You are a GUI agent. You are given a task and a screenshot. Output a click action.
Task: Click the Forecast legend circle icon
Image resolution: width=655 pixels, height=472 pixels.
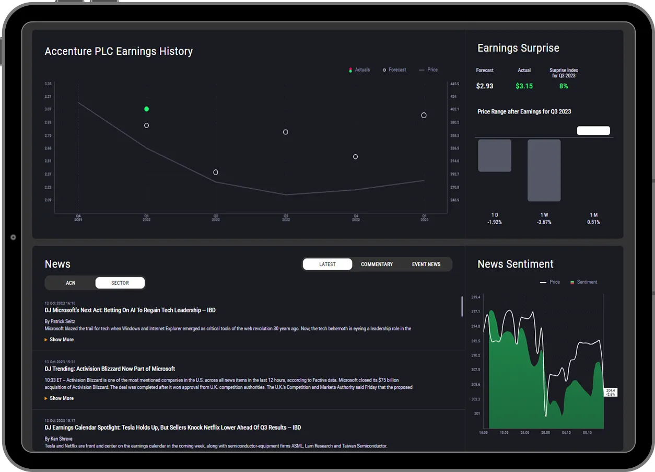(384, 70)
